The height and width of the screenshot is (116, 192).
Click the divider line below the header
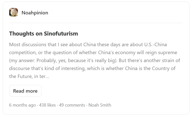96,23
